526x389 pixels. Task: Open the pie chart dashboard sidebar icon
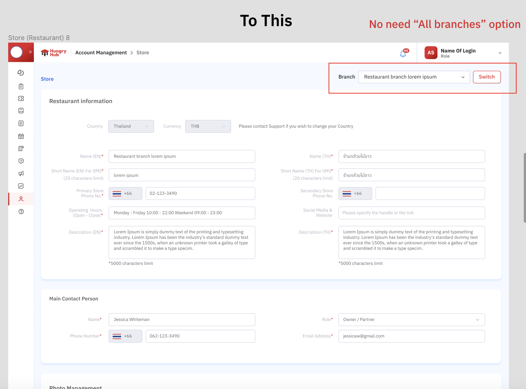coord(21,73)
